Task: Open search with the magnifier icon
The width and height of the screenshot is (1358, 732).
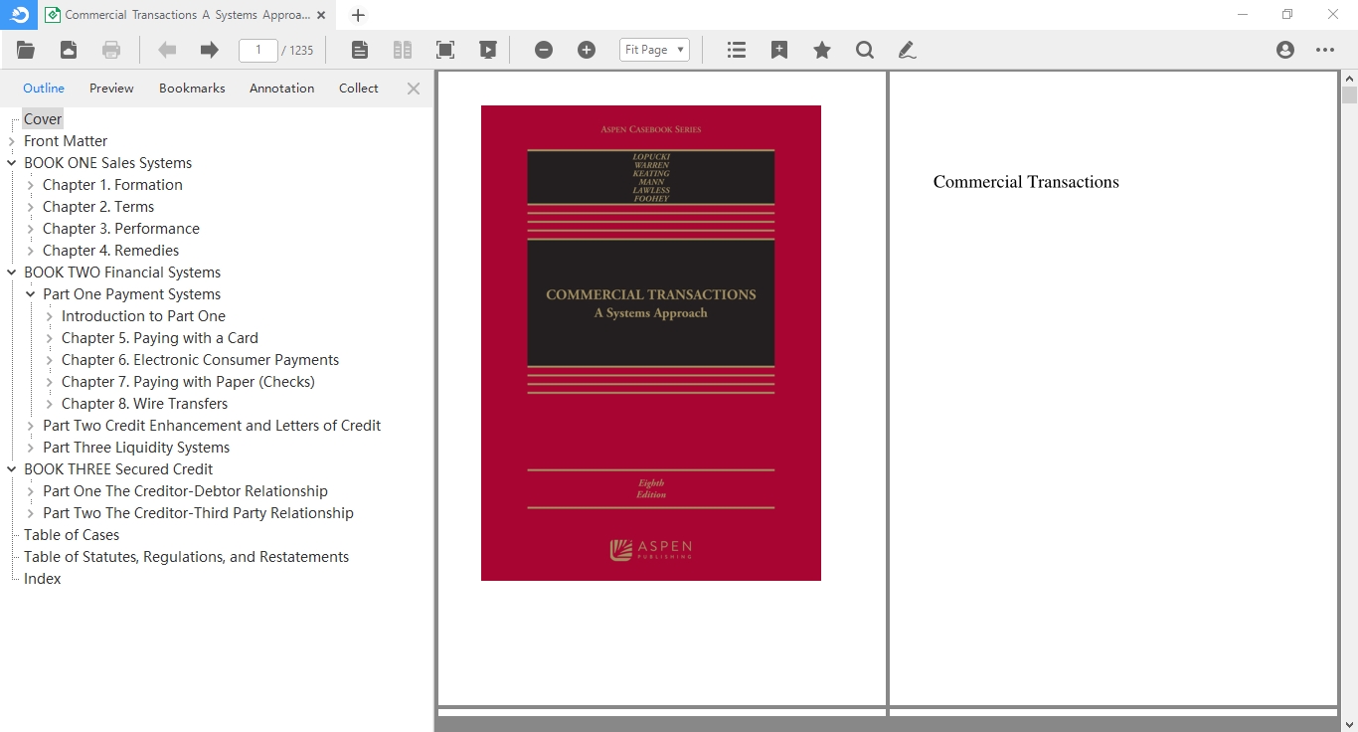Action: 865,50
